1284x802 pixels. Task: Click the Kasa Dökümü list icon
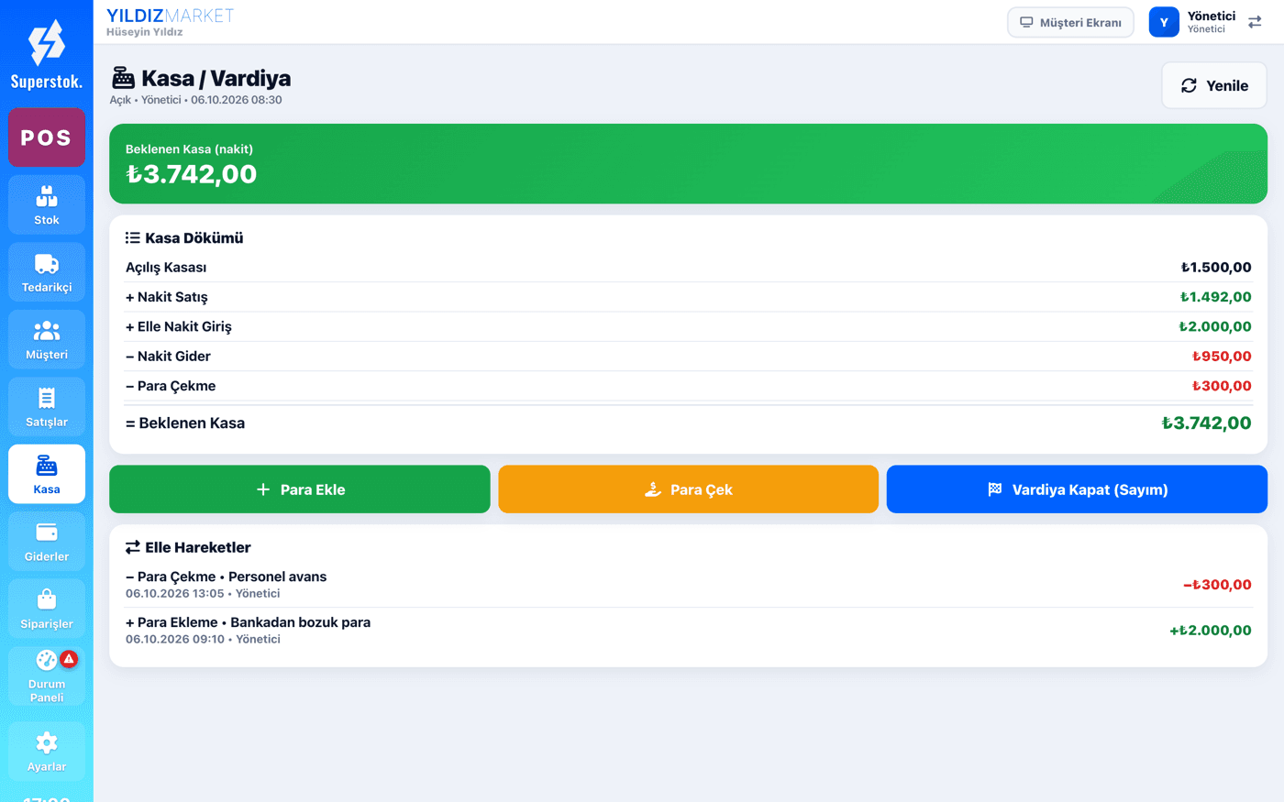click(x=133, y=238)
